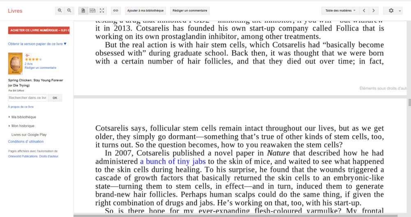
Task: Go to the previous page arrow
Action: click(364, 11)
